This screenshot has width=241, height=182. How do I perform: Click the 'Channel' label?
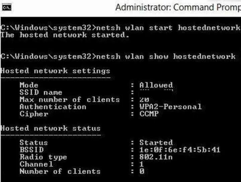36,164
